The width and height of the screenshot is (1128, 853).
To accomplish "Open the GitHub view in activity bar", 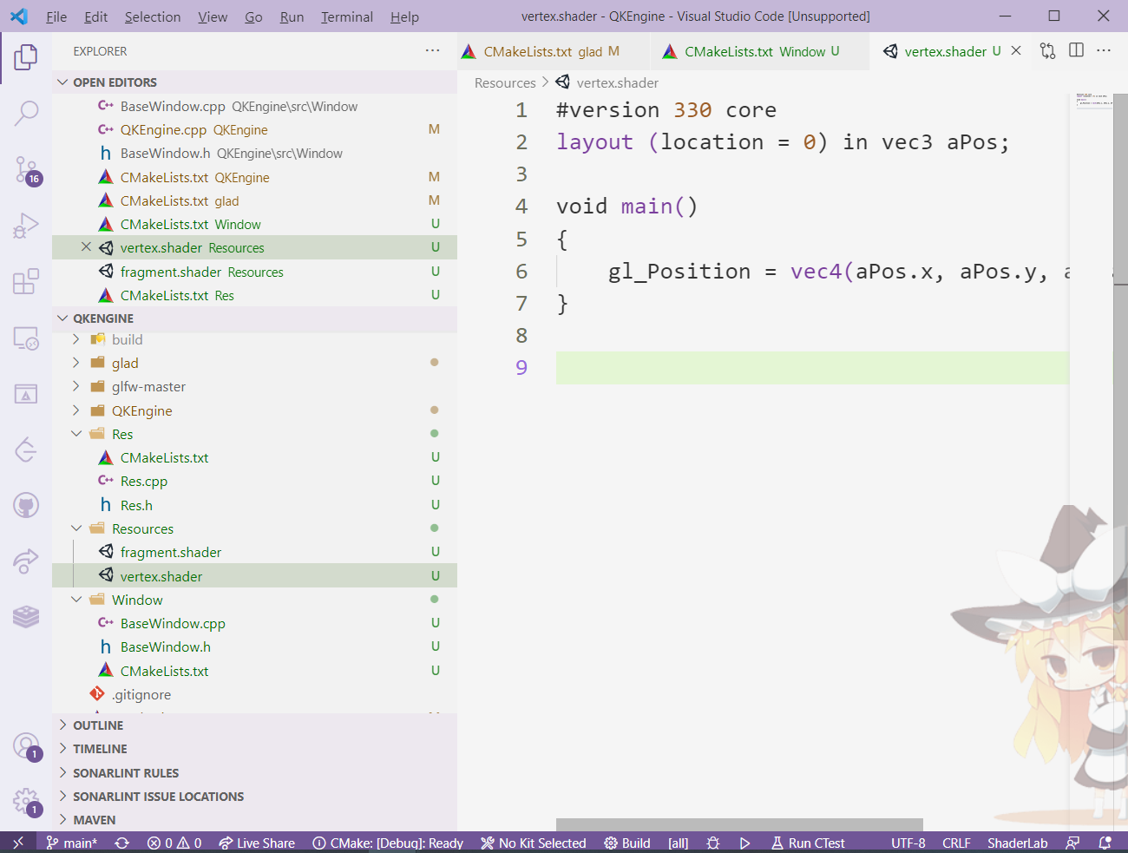I will click(26, 505).
